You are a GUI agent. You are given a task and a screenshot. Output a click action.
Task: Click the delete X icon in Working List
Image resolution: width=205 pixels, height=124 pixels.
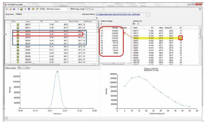(134, 24)
